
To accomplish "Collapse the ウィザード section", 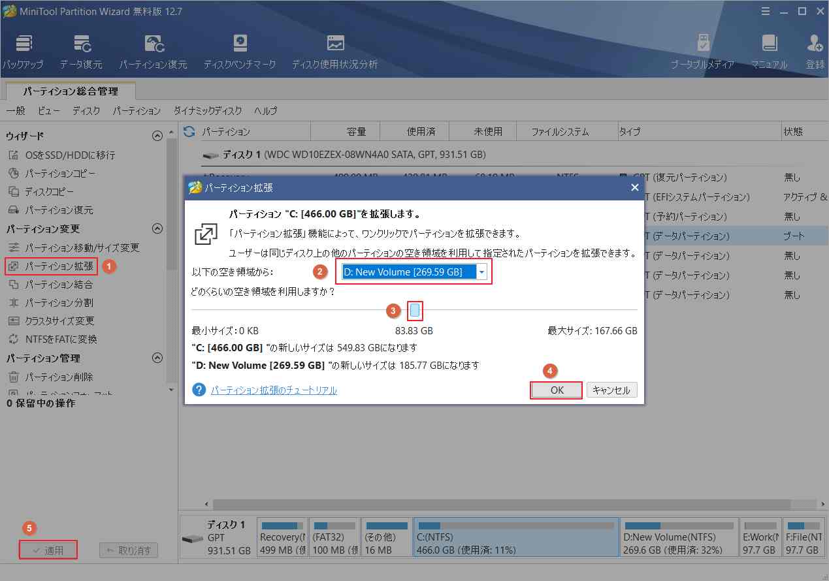I will pyautogui.click(x=157, y=136).
